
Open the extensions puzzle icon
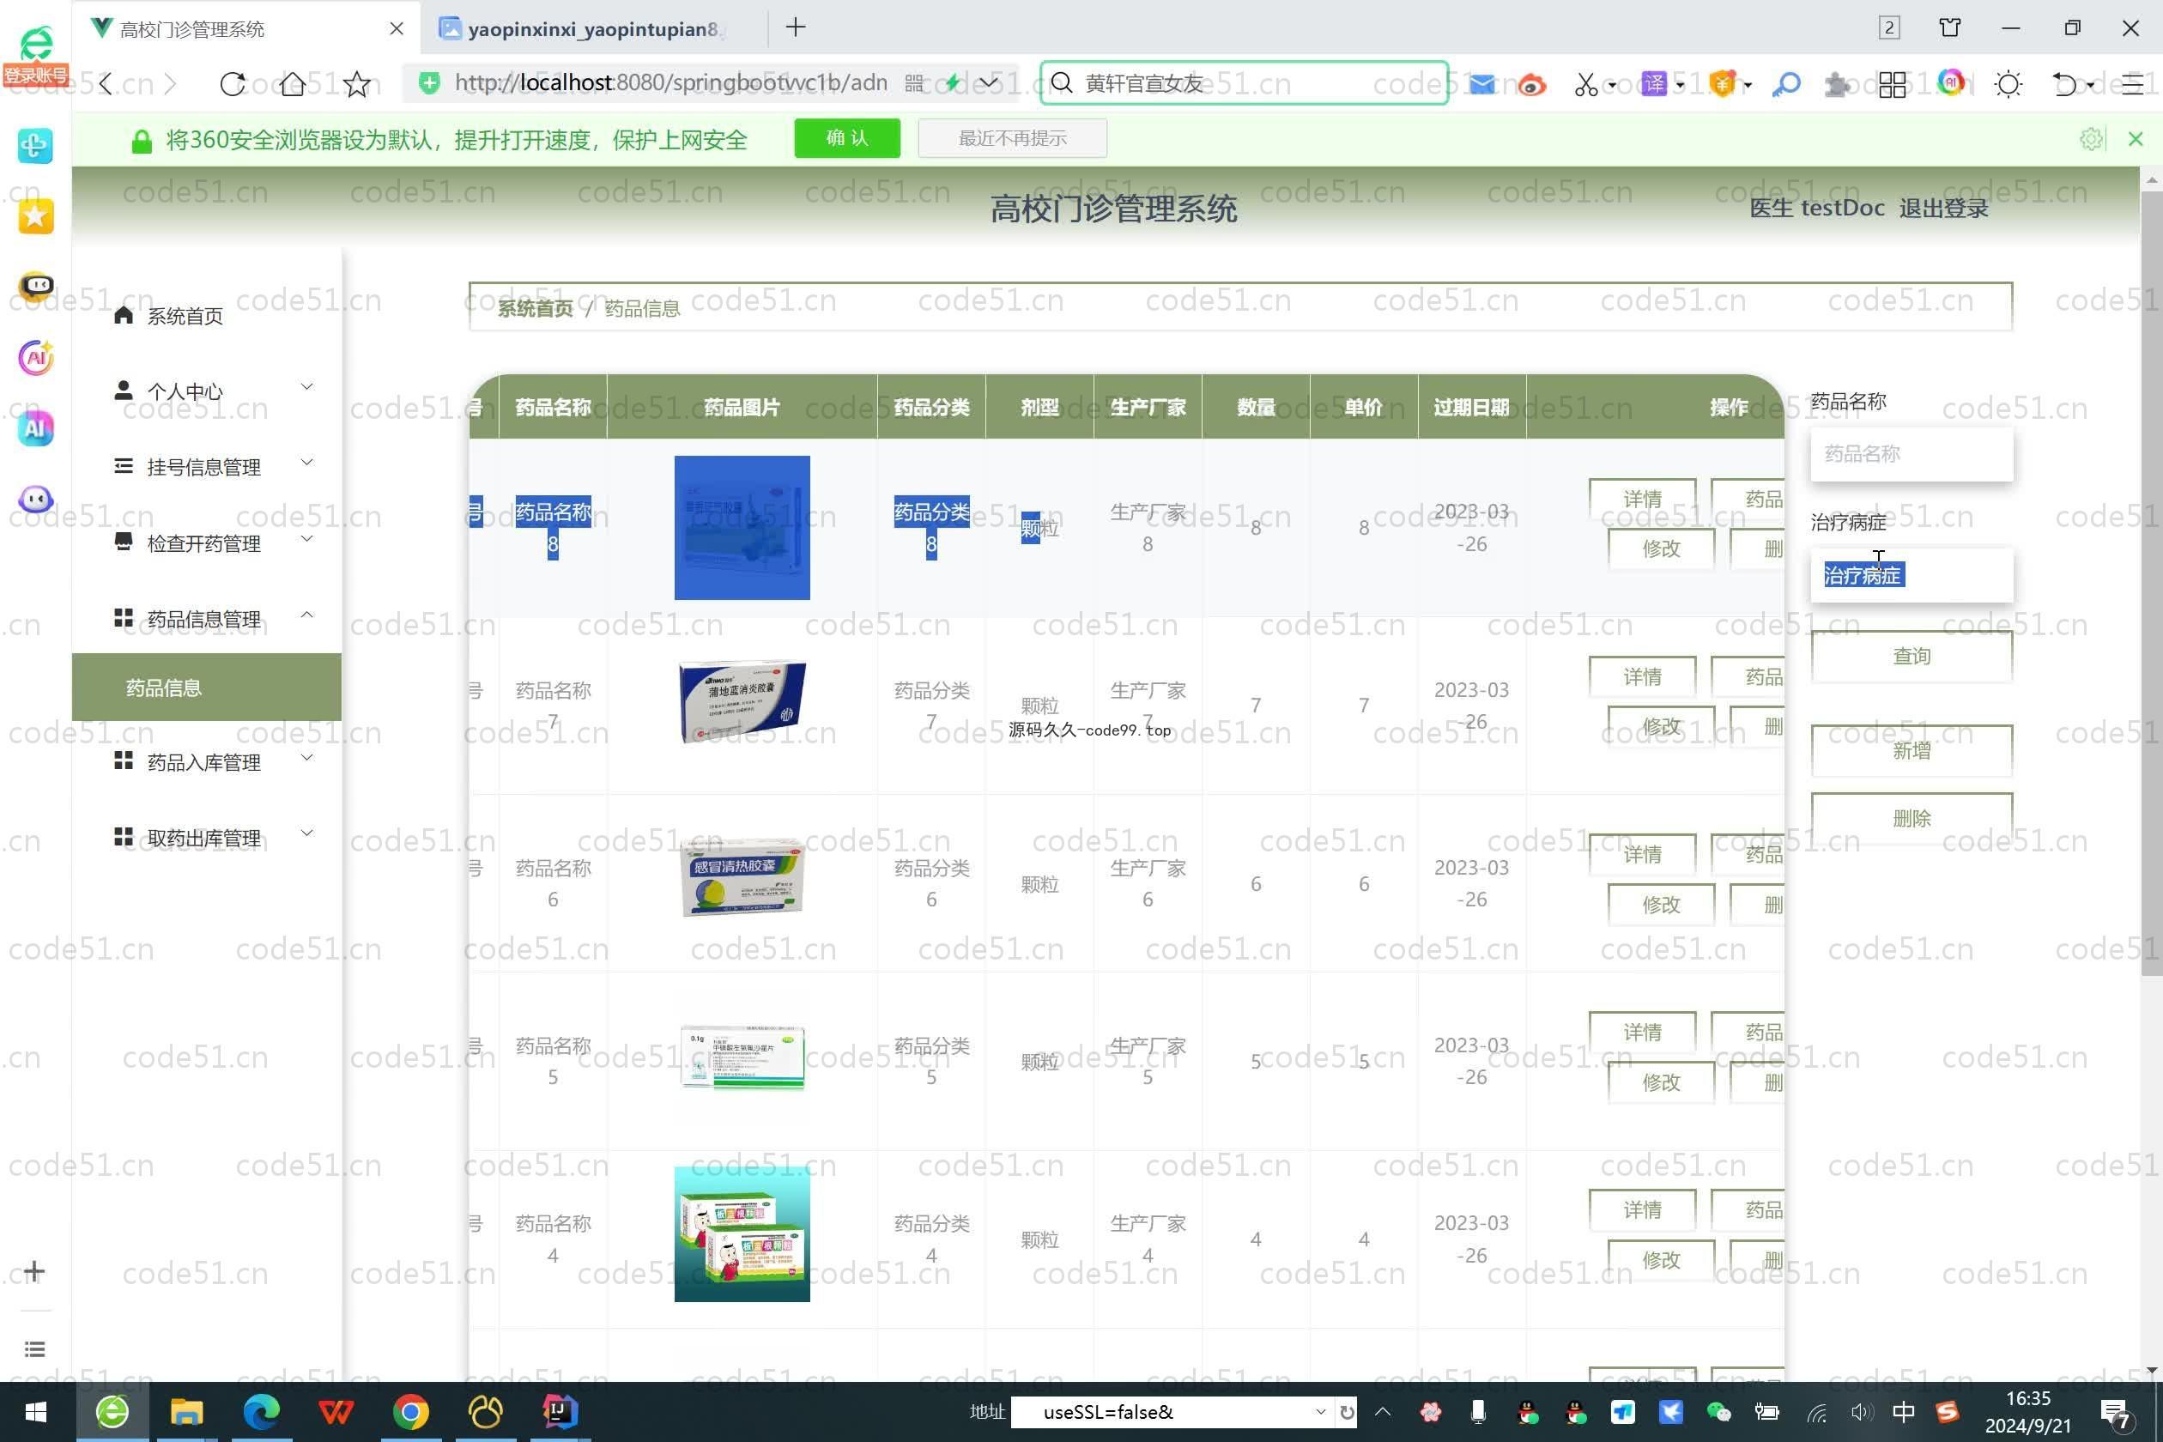1837,85
